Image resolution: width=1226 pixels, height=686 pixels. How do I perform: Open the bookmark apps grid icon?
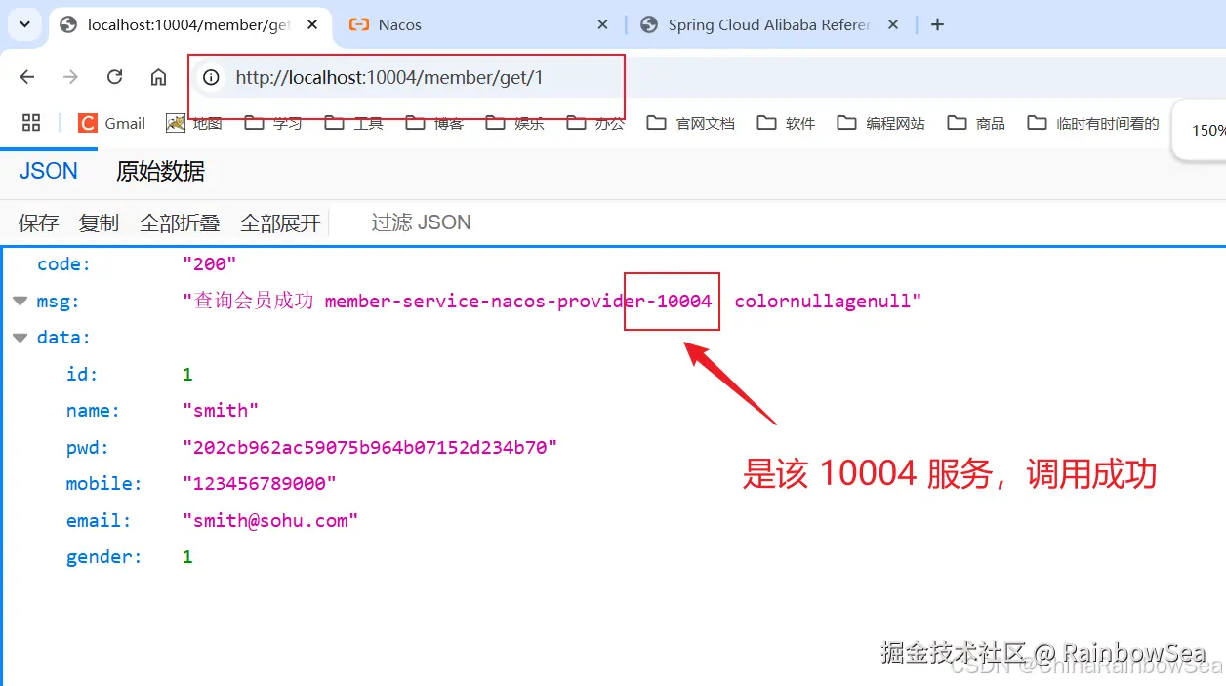[30, 122]
